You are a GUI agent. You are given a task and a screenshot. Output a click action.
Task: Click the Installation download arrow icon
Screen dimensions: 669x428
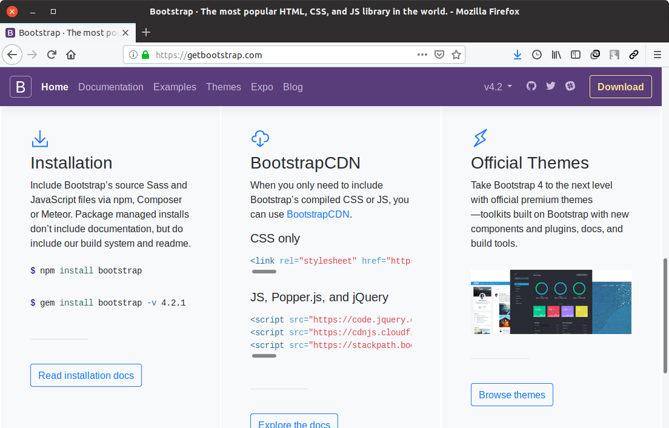tap(39, 139)
